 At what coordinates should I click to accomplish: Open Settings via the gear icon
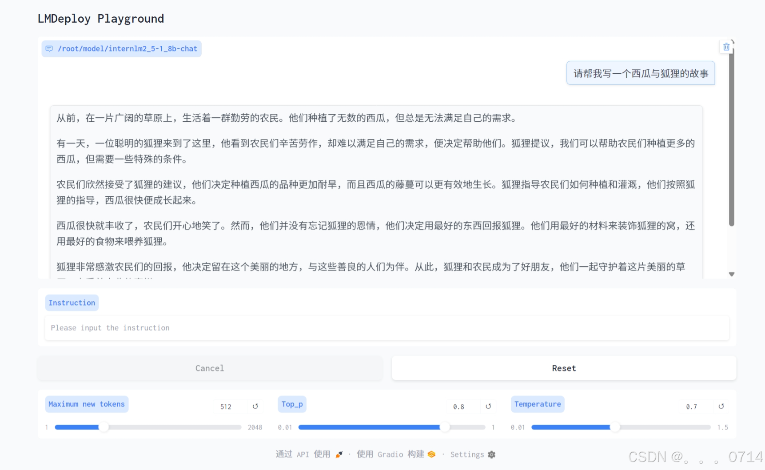[491, 454]
